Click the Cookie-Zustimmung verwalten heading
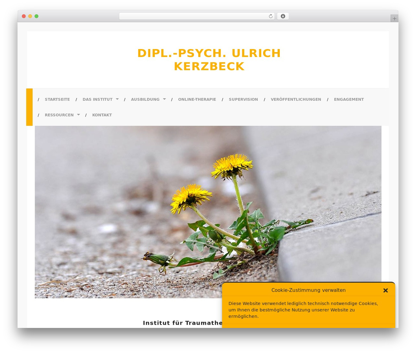The height and width of the screenshot is (353, 416). click(x=308, y=290)
